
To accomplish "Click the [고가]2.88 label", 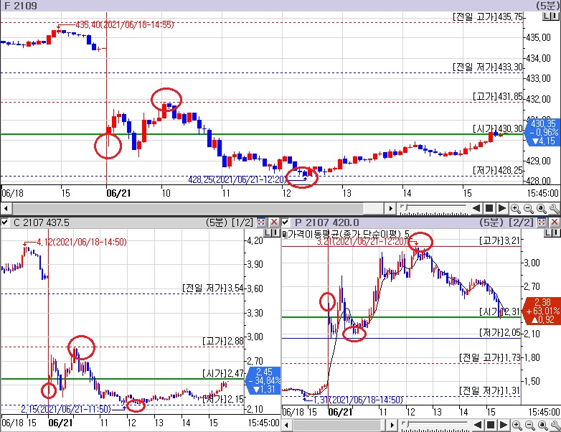I will tap(222, 341).
